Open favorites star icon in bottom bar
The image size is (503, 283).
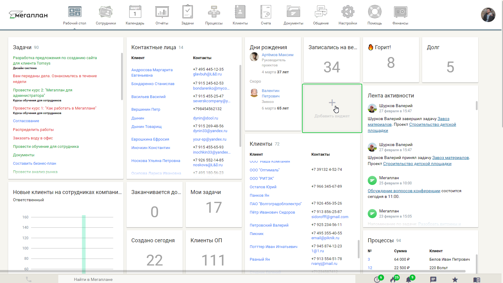(x=455, y=280)
